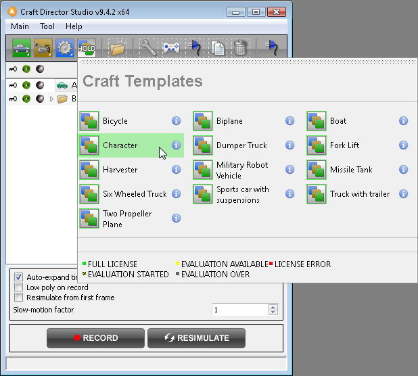This screenshot has width=418, height=376.
Task: Disable Auto-expand checkbox
Action: click(x=19, y=277)
